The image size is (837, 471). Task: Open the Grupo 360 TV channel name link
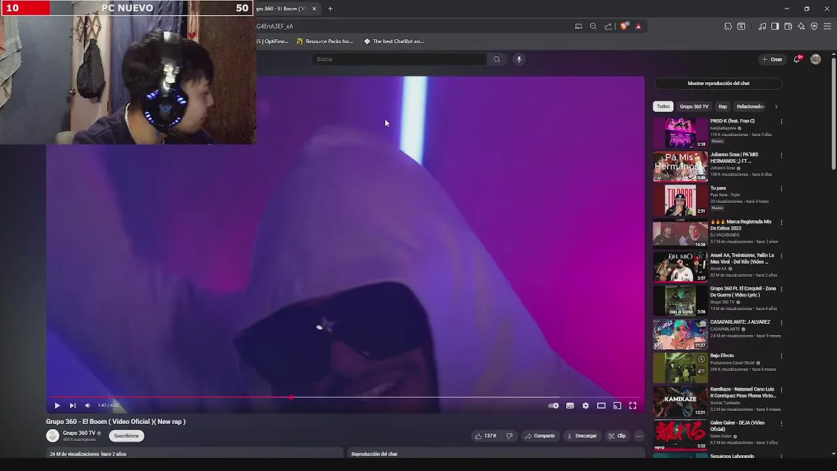click(79, 433)
